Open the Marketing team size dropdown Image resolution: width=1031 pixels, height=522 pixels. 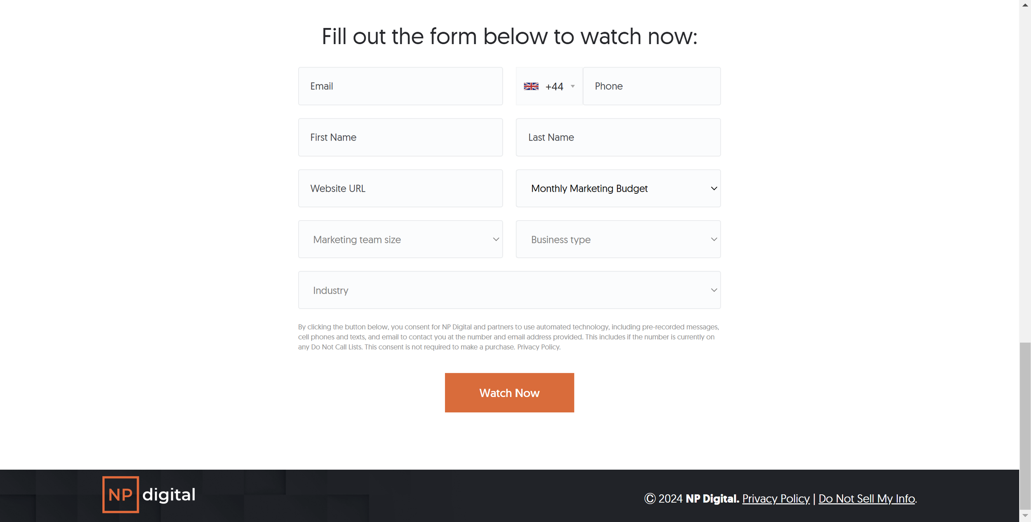(x=400, y=239)
